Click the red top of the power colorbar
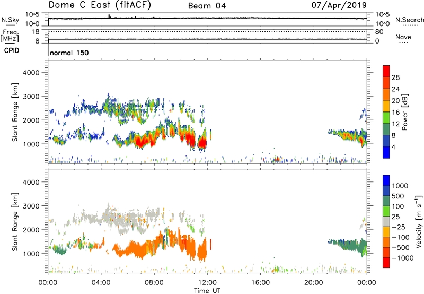Screen dimensions: 424x294 pos(386,71)
